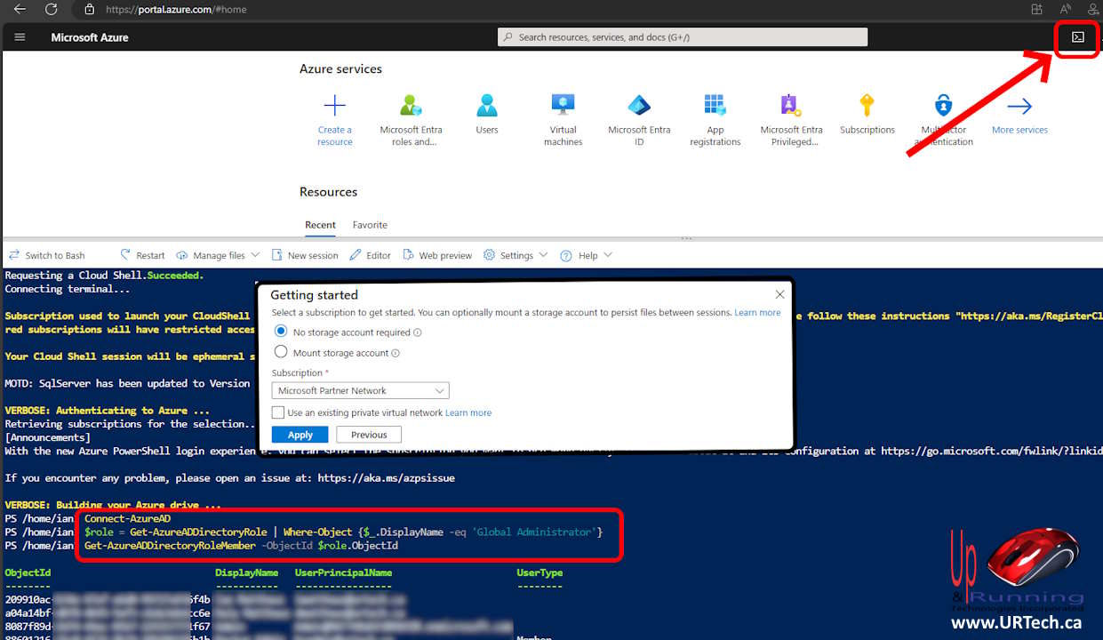Switch to the Favorite tab
Image resolution: width=1103 pixels, height=640 pixels.
370,225
